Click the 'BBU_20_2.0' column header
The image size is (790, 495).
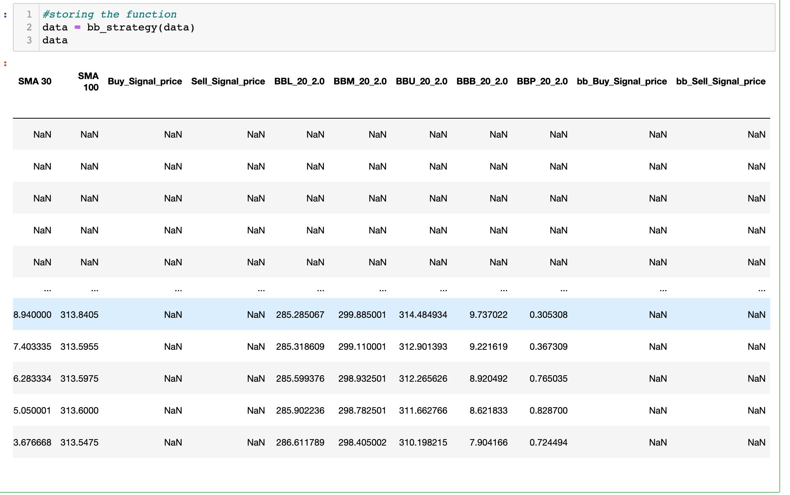click(422, 81)
